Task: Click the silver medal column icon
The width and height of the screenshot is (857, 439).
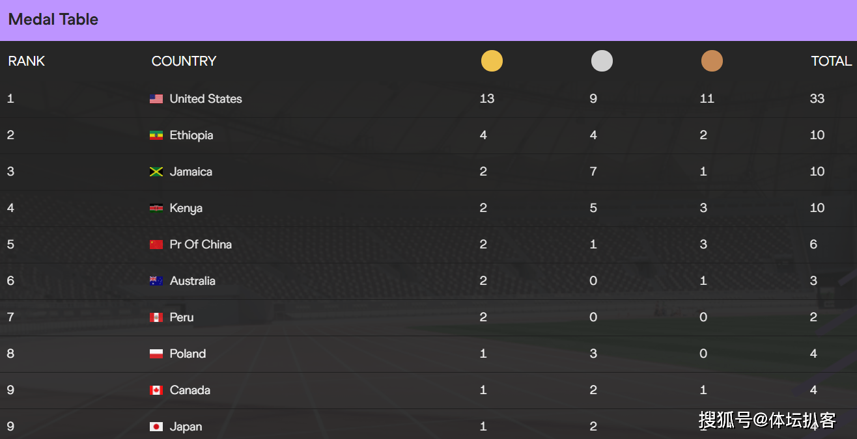Action: pyautogui.click(x=602, y=61)
